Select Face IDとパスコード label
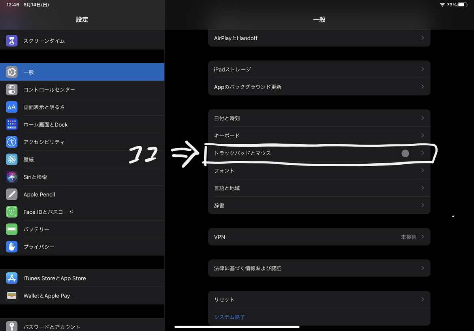This screenshot has height=331, width=474. 48,212
